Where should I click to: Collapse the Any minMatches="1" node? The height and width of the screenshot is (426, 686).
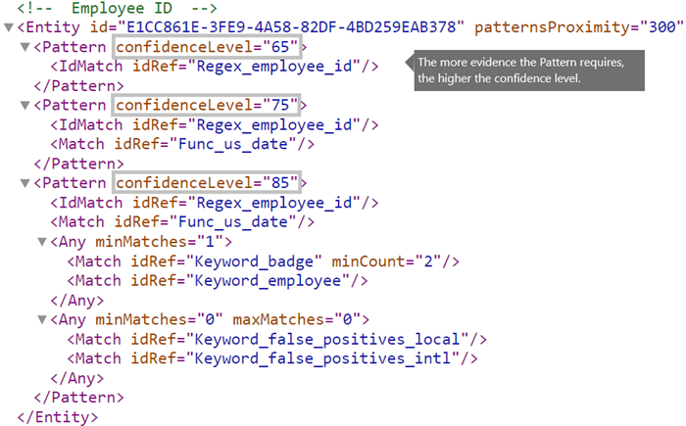(42, 242)
